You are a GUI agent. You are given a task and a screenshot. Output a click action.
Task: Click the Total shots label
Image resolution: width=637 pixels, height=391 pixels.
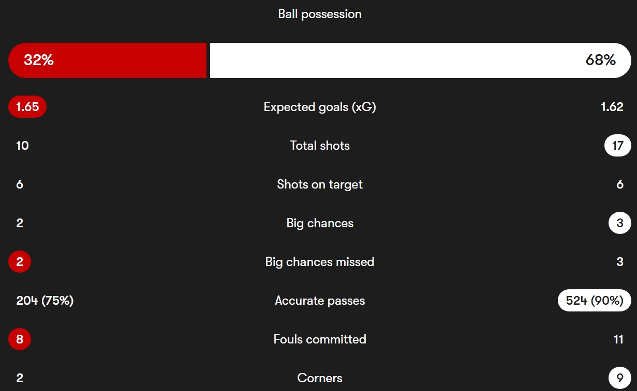(x=320, y=146)
